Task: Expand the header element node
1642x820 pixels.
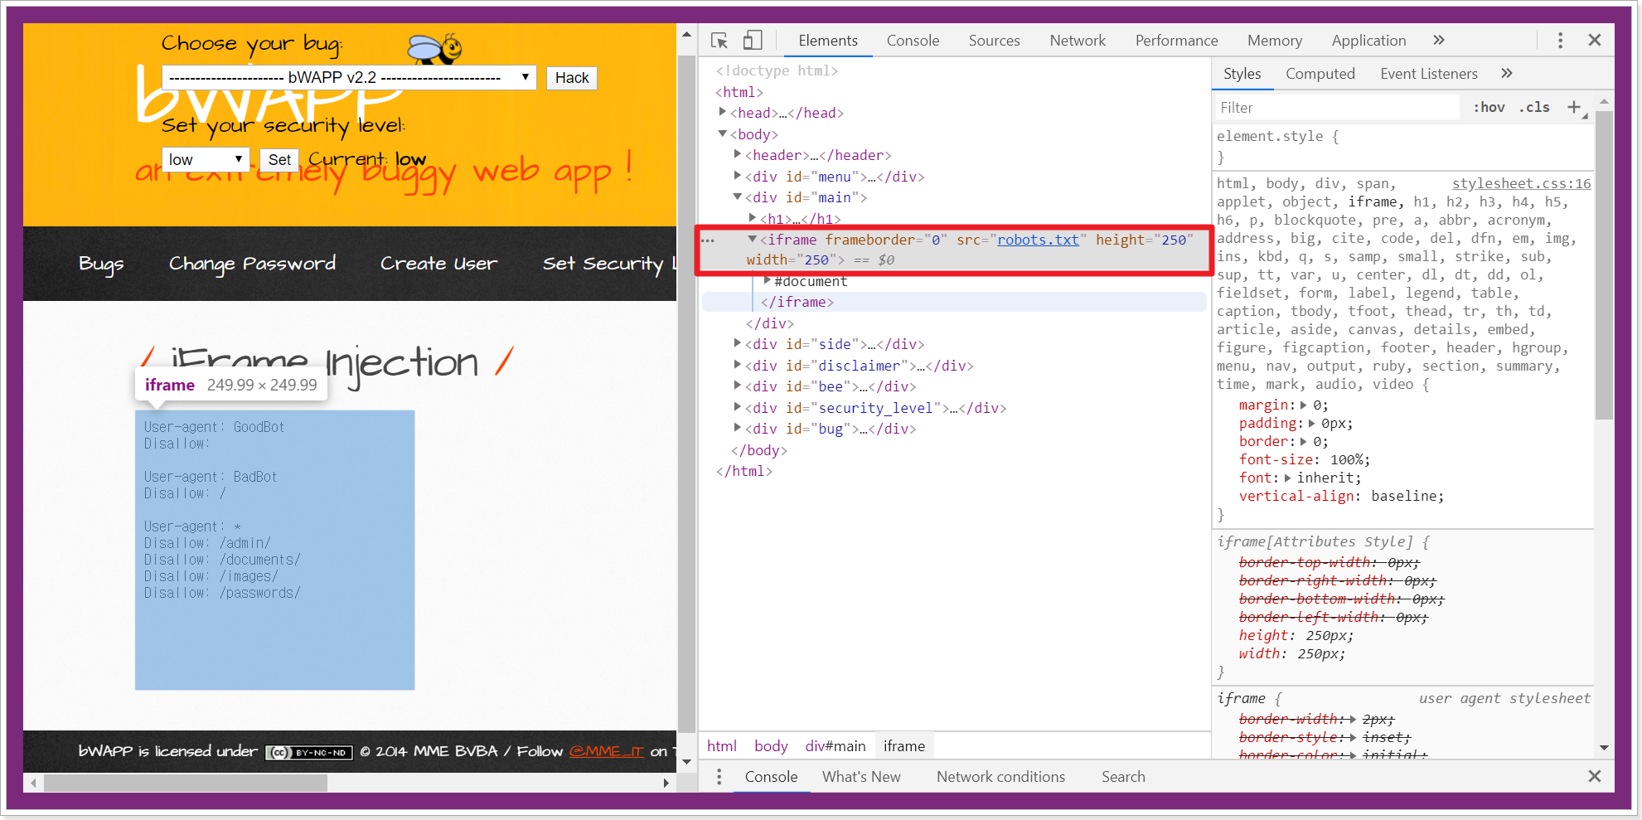Action: [x=738, y=154]
